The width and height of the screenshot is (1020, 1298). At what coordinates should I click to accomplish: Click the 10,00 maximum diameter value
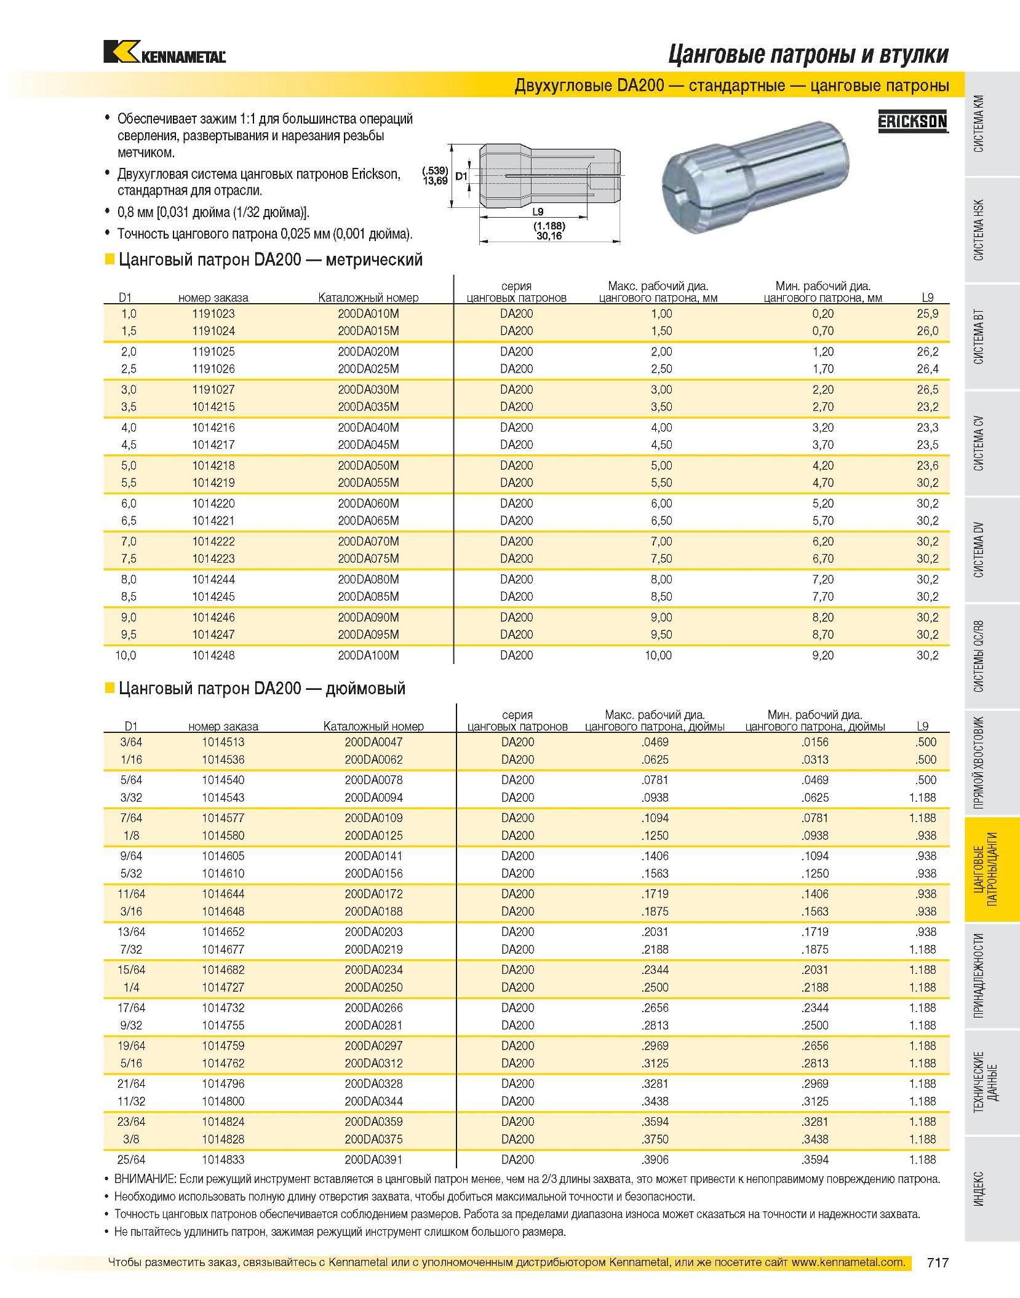pos(658,655)
